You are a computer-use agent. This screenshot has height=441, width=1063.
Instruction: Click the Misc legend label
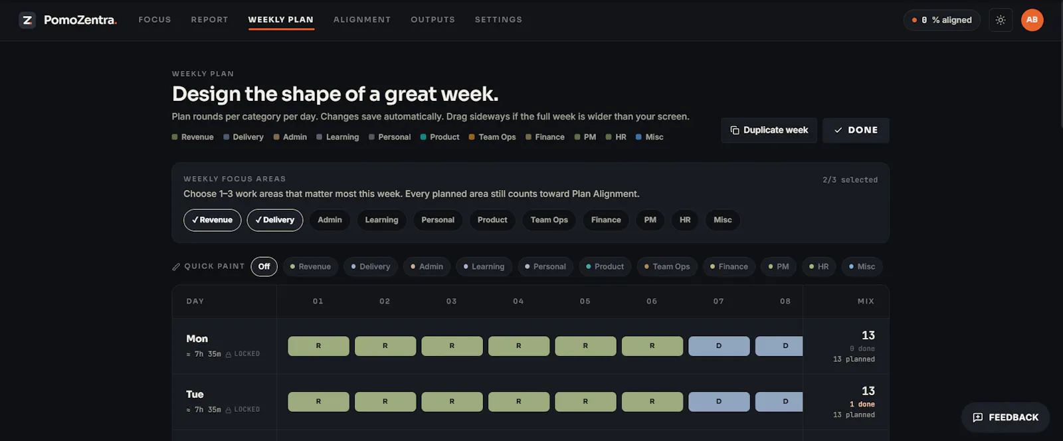tap(654, 137)
